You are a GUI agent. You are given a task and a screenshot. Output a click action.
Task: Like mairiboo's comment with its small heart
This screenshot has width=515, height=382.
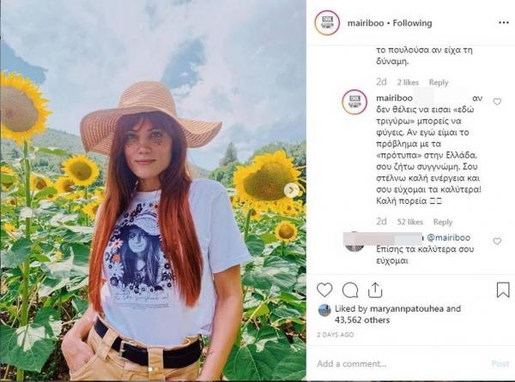pos(497,102)
